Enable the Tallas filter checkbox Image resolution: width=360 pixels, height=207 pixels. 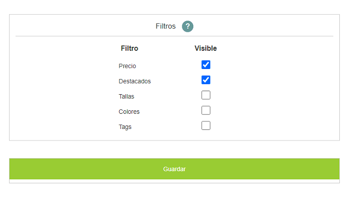(206, 95)
